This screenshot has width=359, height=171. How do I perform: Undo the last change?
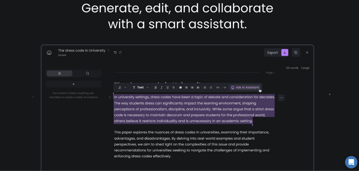click(115, 53)
